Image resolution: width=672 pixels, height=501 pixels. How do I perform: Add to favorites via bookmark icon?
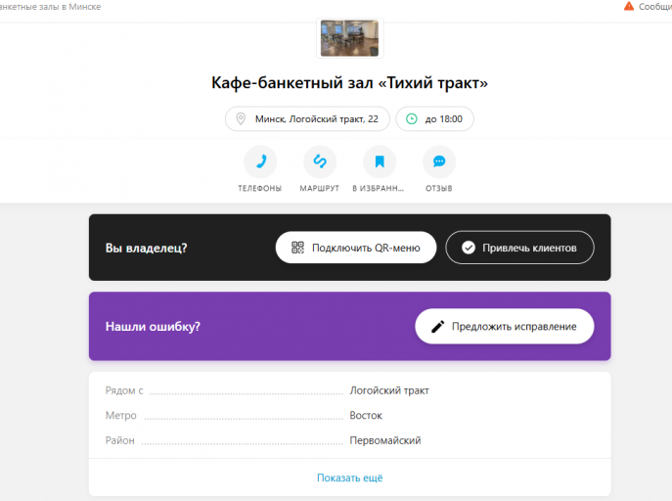[x=380, y=161]
